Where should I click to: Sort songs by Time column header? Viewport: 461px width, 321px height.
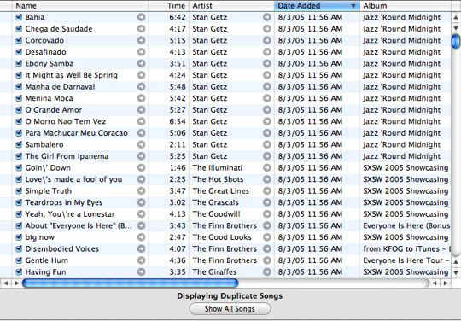click(169, 6)
